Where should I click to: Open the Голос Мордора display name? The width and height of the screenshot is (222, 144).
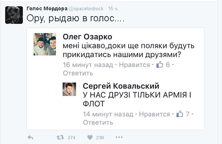point(47,8)
